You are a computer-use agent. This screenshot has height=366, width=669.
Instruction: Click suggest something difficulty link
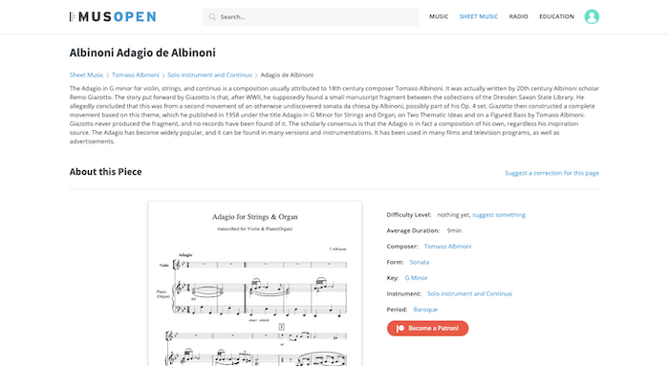coord(499,215)
